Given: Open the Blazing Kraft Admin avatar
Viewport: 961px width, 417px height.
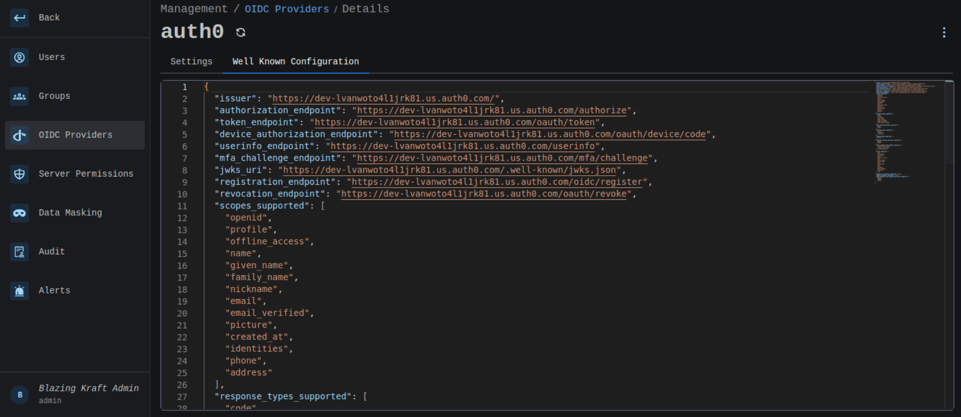Looking at the screenshot, I should [20, 395].
